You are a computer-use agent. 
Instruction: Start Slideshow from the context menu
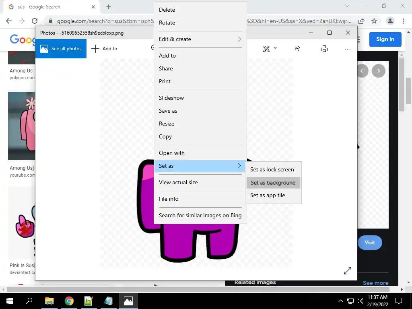pyautogui.click(x=200, y=98)
